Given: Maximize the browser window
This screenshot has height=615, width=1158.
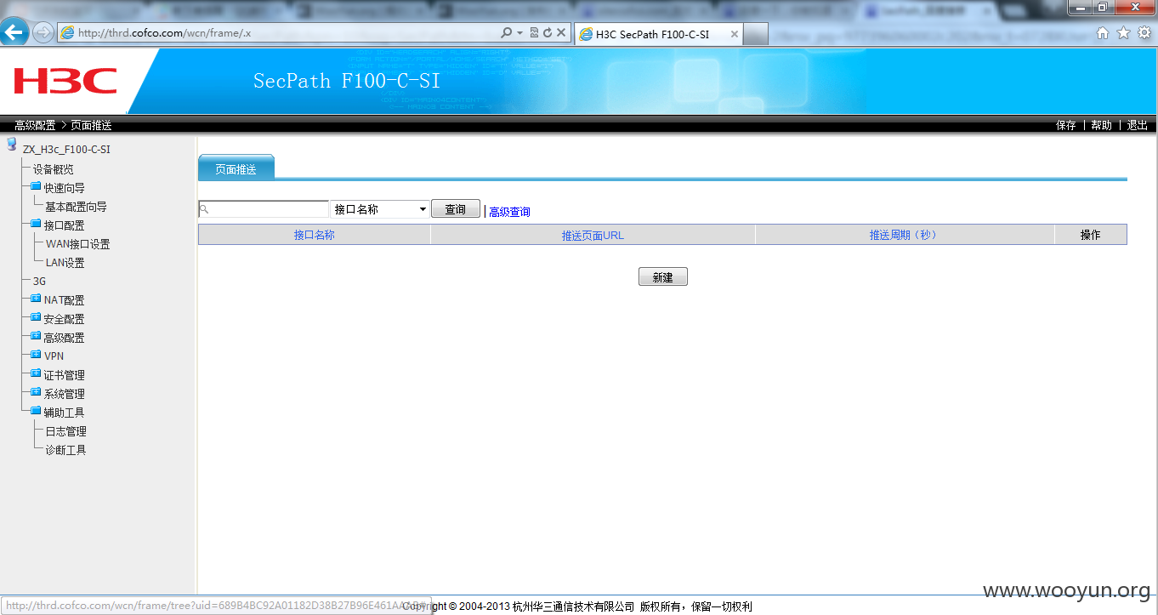Looking at the screenshot, I should click(1103, 7).
